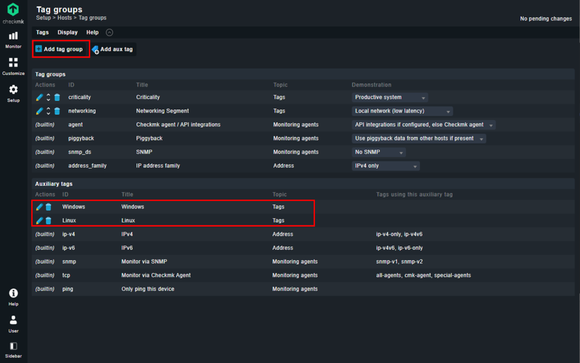
Task: Select the IP address family title
Action: 158,165
